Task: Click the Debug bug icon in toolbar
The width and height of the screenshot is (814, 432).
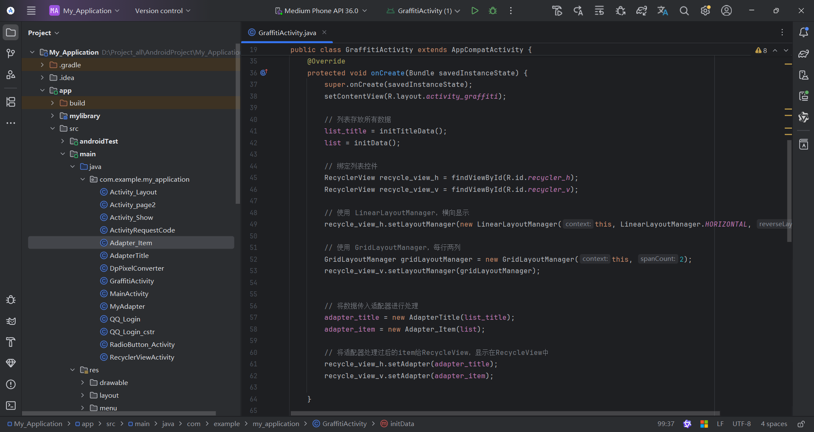Action: coord(493,11)
